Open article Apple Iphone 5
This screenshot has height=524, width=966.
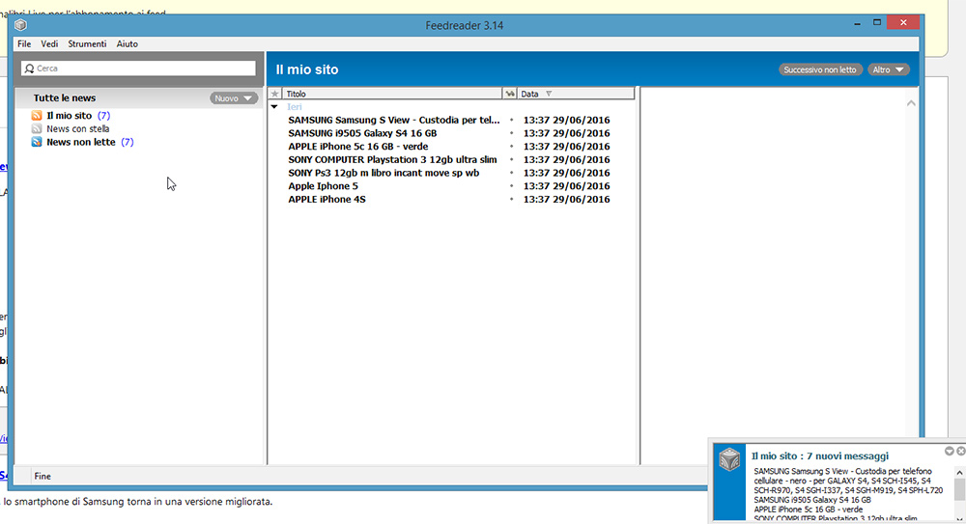[323, 186]
